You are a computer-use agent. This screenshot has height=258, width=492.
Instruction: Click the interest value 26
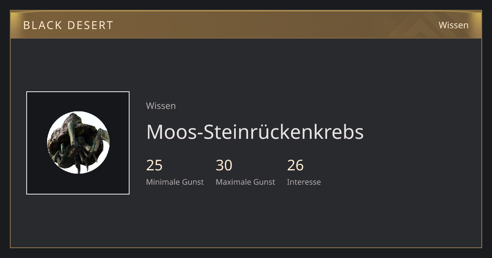coord(296,165)
